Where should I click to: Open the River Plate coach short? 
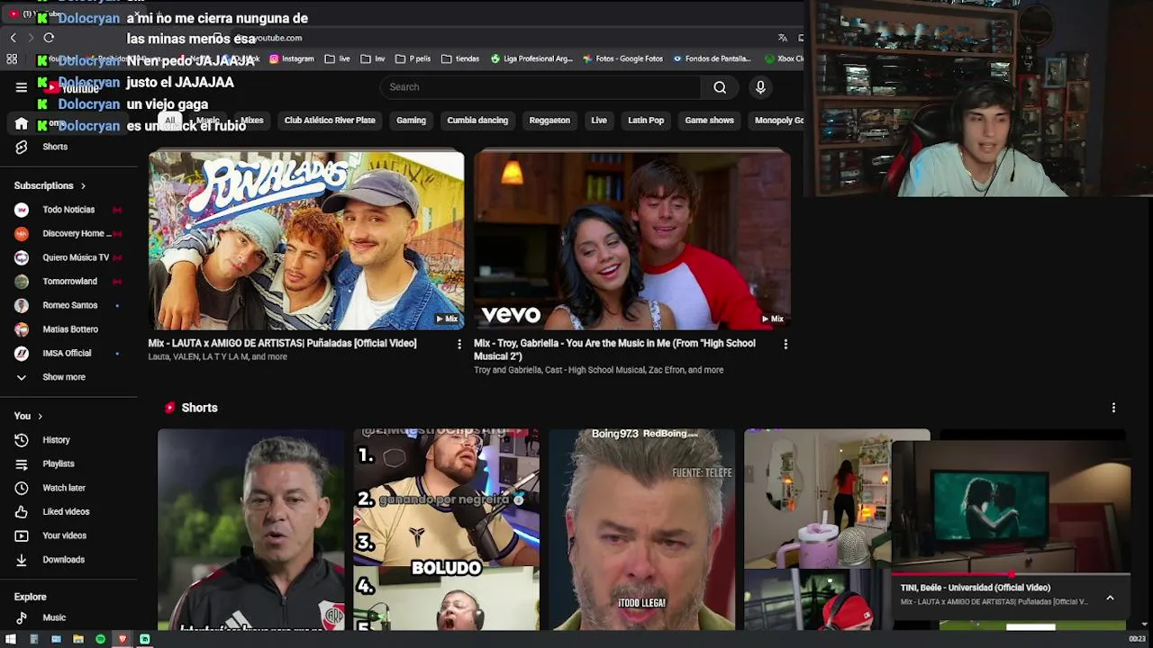[250, 529]
